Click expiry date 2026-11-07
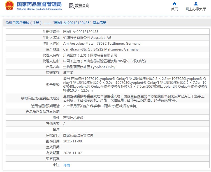 tap(72, 153)
